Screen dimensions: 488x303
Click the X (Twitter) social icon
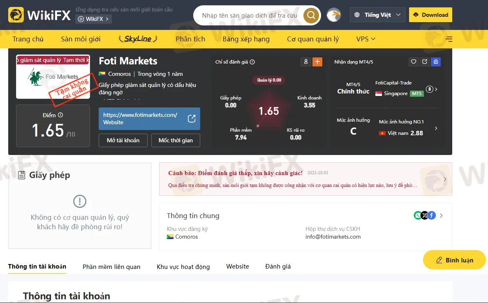click(425, 215)
